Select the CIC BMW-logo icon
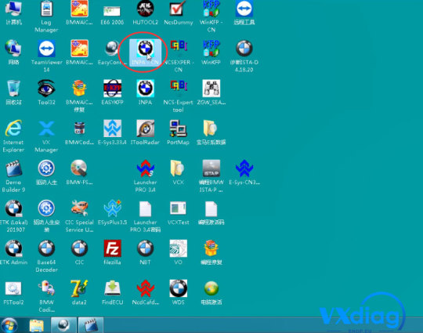Image resolution: width=423 pixels, height=333 pixels. pos(79,252)
